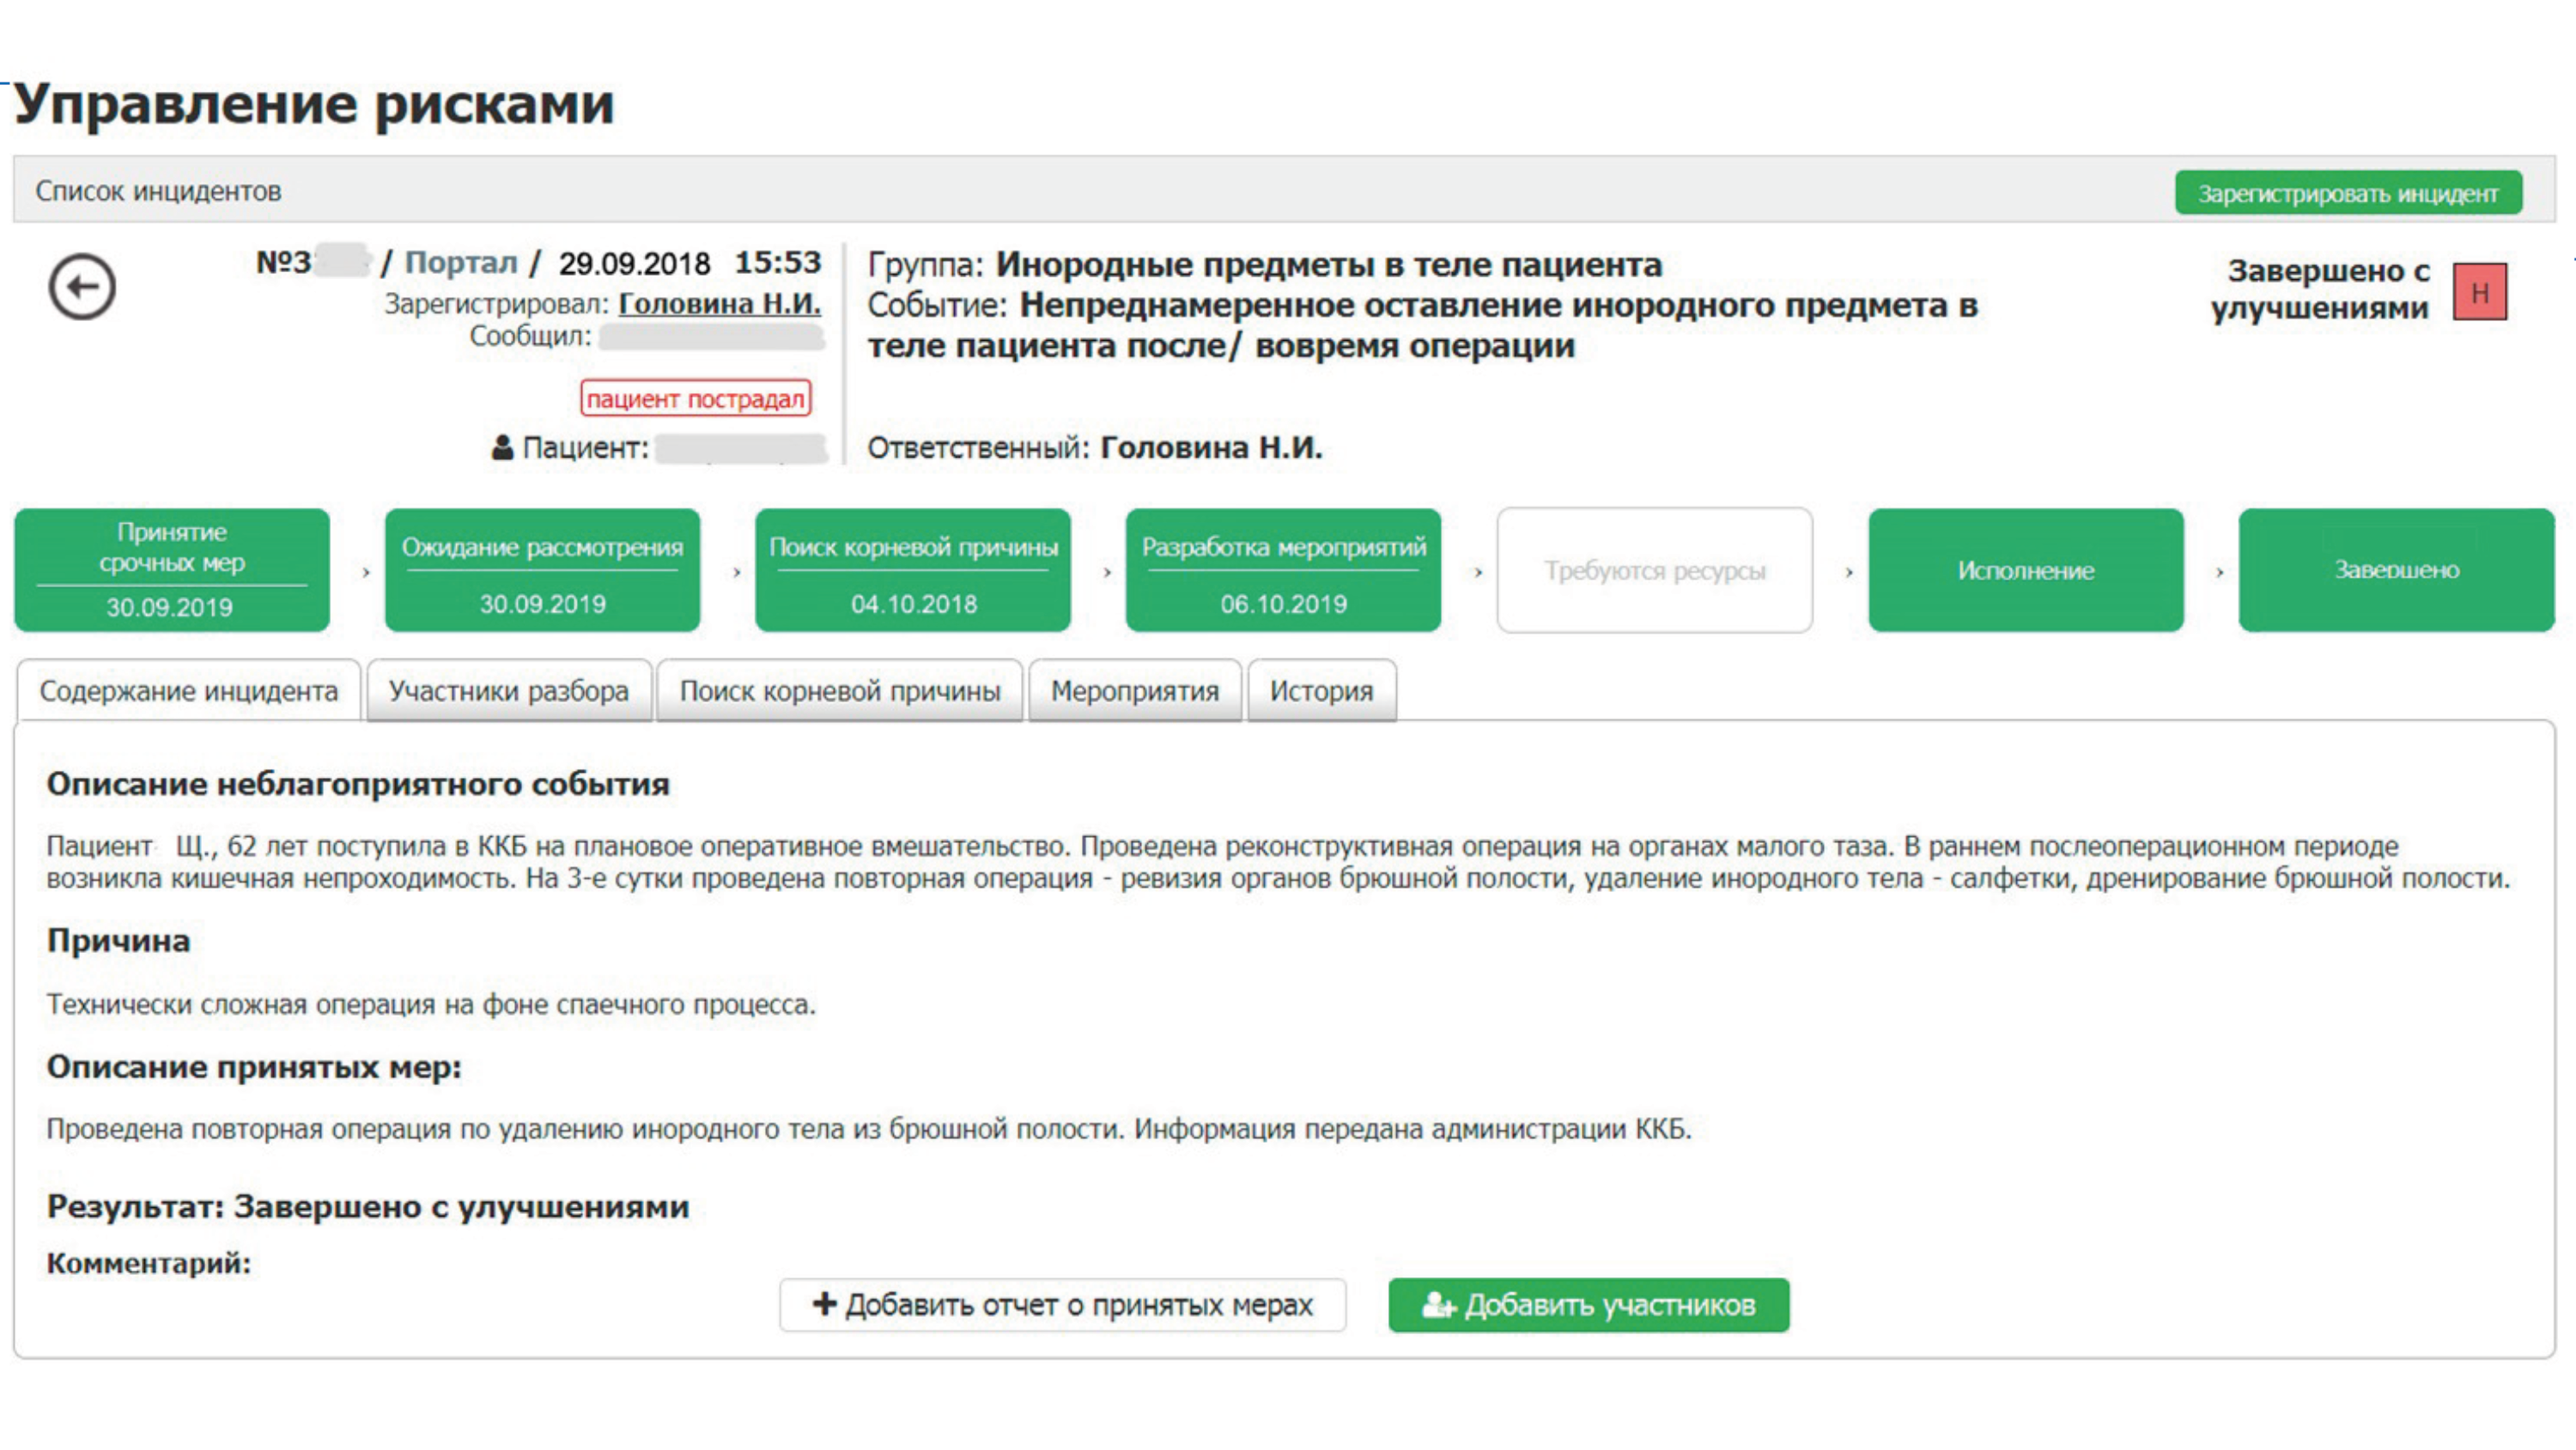Select the Разработка мероприятий stage
Image resolution: width=2576 pixels, height=1450 pixels.
click(1283, 570)
